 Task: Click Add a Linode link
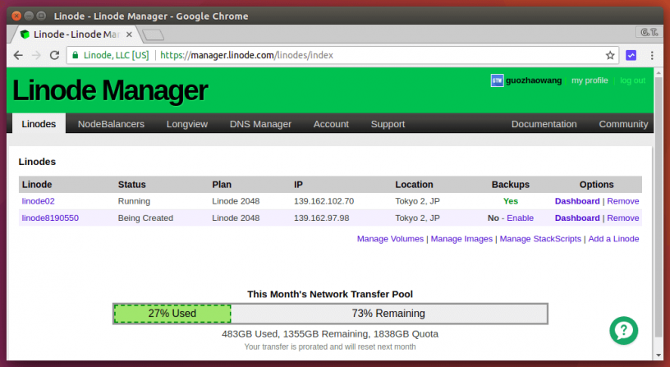pos(613,239)
